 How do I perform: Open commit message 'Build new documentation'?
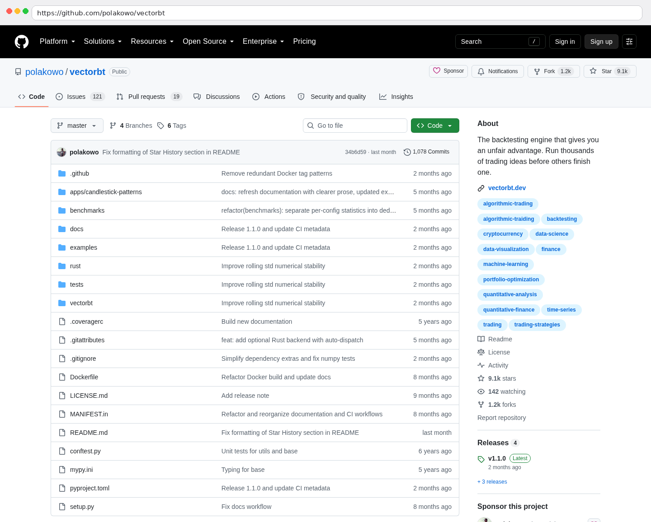point(257,322)
